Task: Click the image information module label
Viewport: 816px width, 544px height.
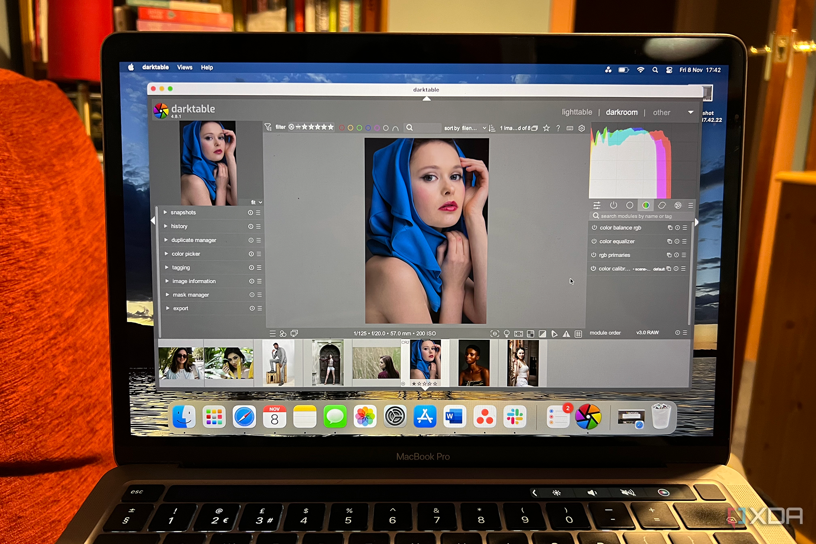Action: tap(194, 281)
